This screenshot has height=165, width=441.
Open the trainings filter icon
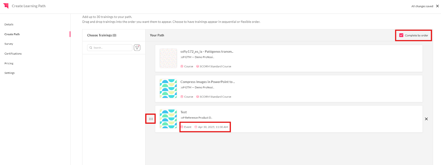(137, 48)
